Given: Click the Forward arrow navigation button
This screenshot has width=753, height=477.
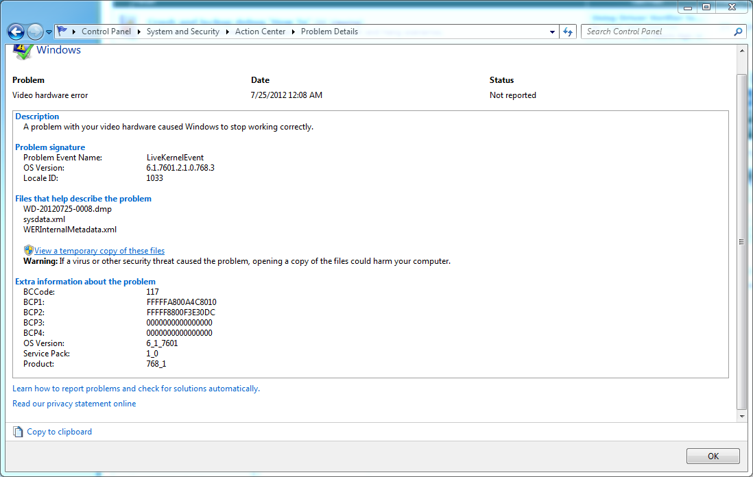Looking at the screenshot, I should [34, 32].
